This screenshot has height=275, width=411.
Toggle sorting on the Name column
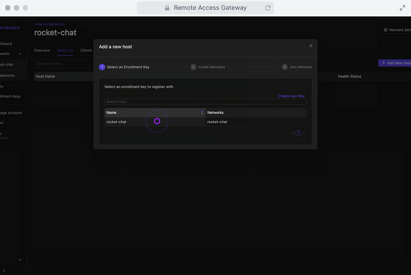(202, 112)
